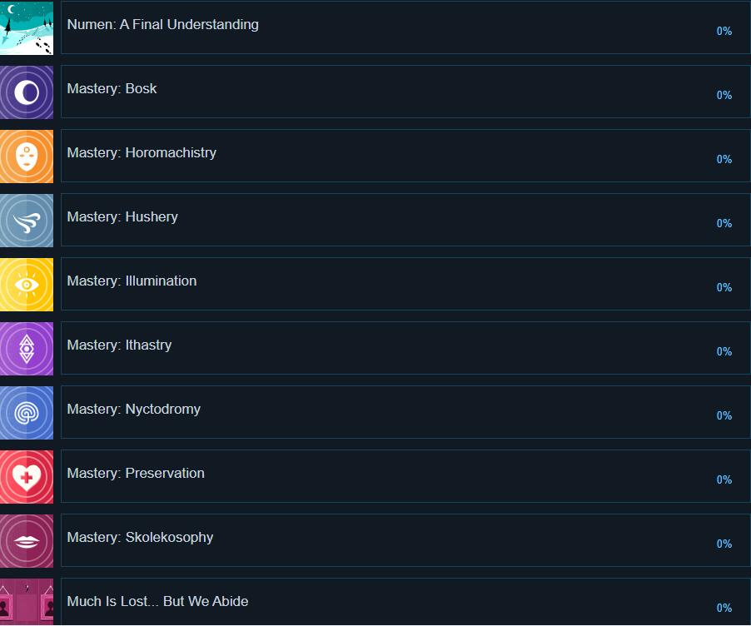Viewport: 751px width, 626px height.
Task: Click the 'Mastery: Nyctodromy' title text
Action: coord(133,410)
